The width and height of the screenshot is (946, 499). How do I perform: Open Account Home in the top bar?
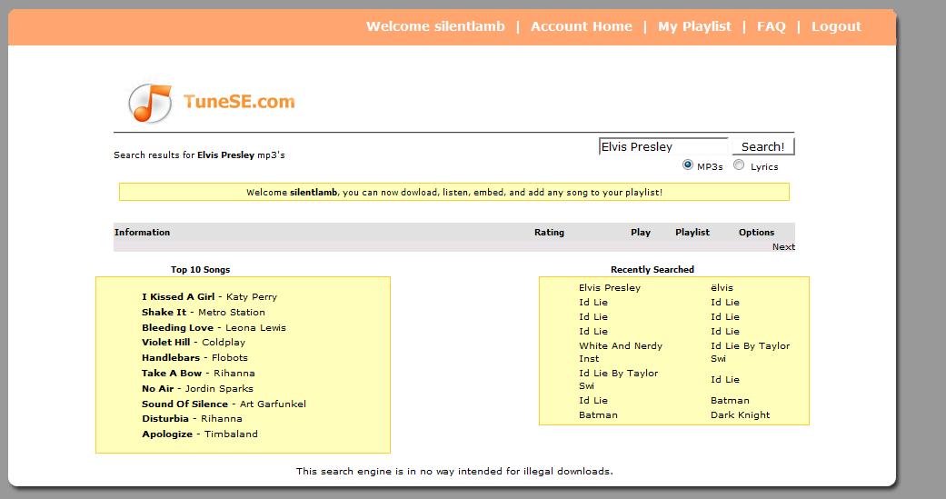tap(581, 26)
